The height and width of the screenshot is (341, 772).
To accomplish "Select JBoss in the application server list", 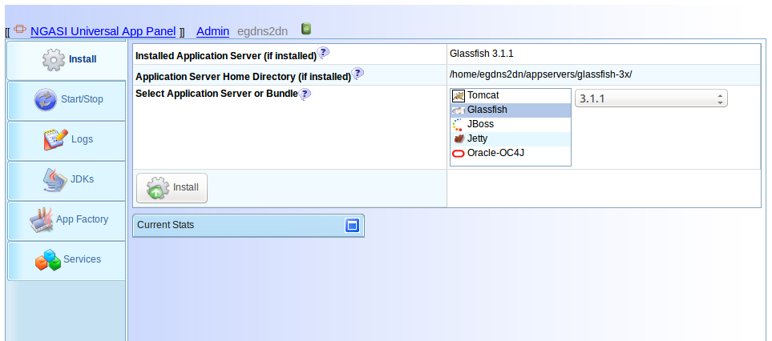I will (x=511, y=124).
